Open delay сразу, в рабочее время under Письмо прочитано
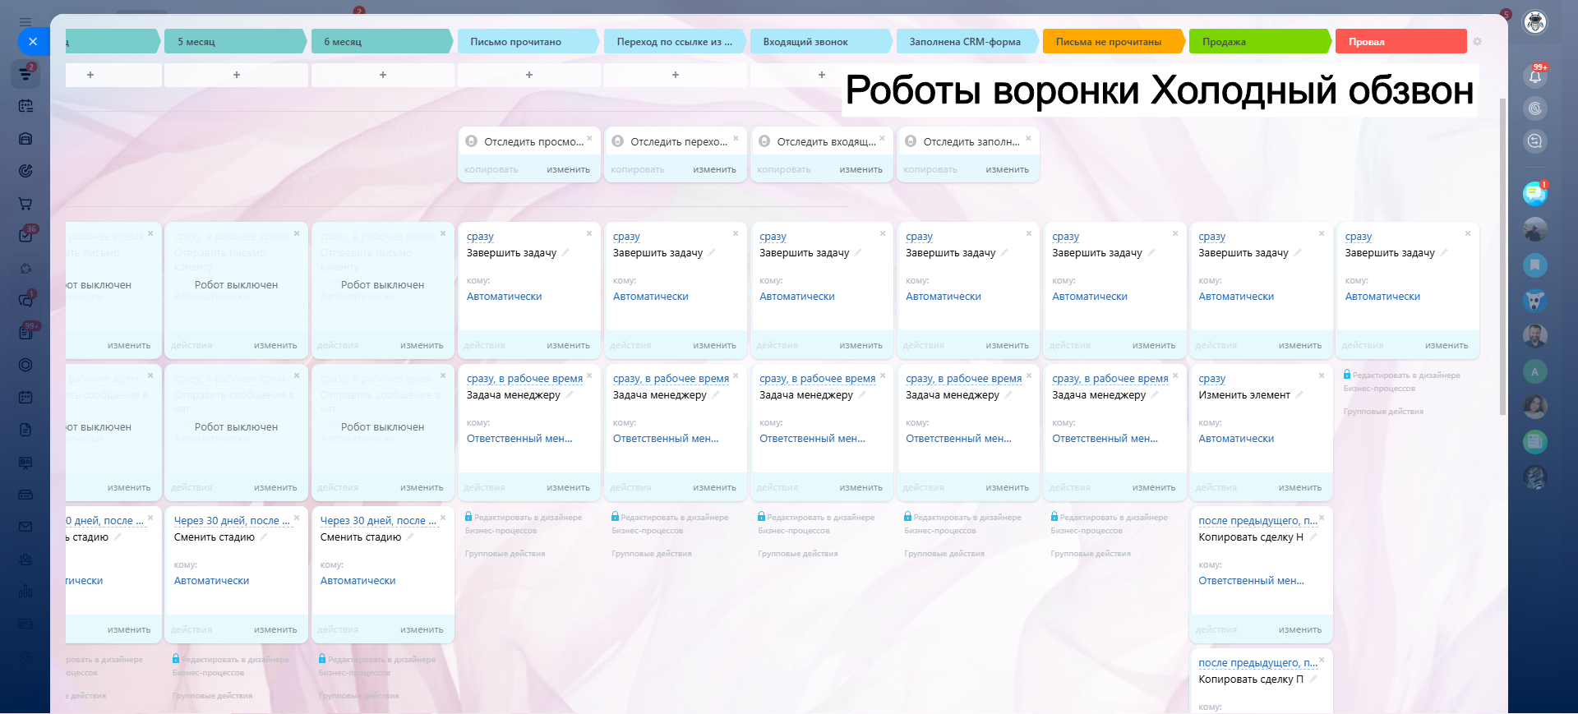 (524, 379)
